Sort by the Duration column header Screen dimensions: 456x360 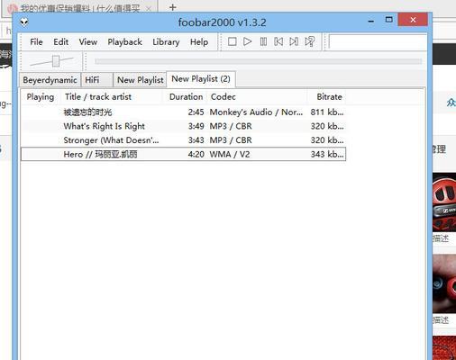click(186, 97)
